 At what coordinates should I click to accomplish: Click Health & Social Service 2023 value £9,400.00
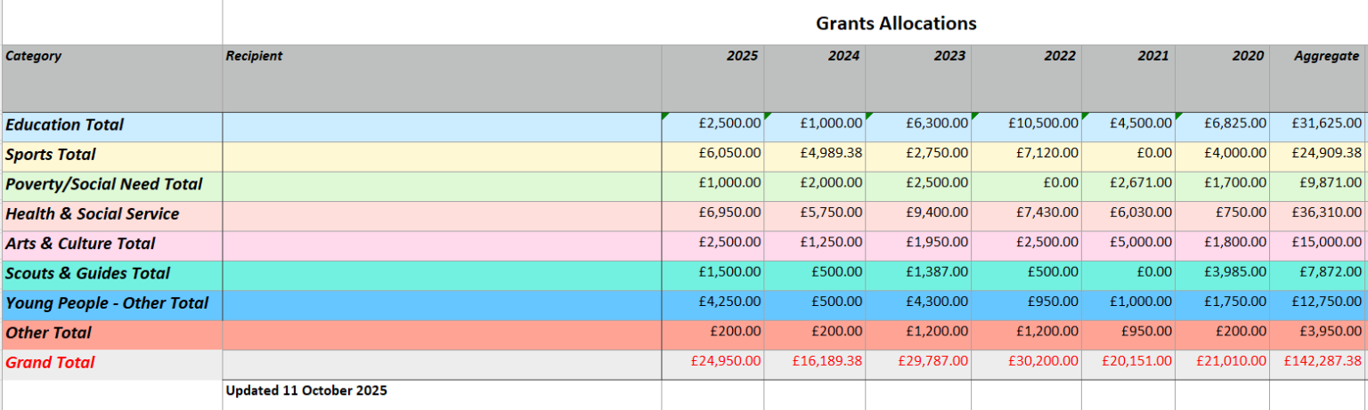933,213
